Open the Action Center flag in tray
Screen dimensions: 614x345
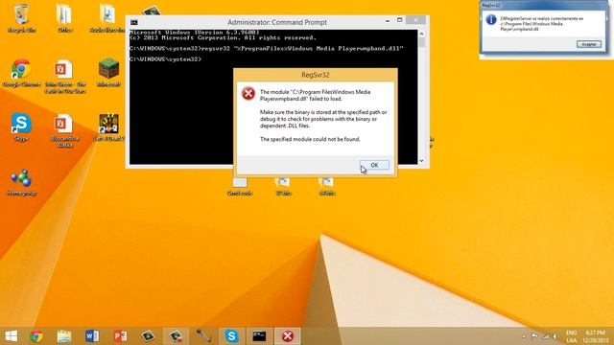pyautogui.click(x=534, y=336)
